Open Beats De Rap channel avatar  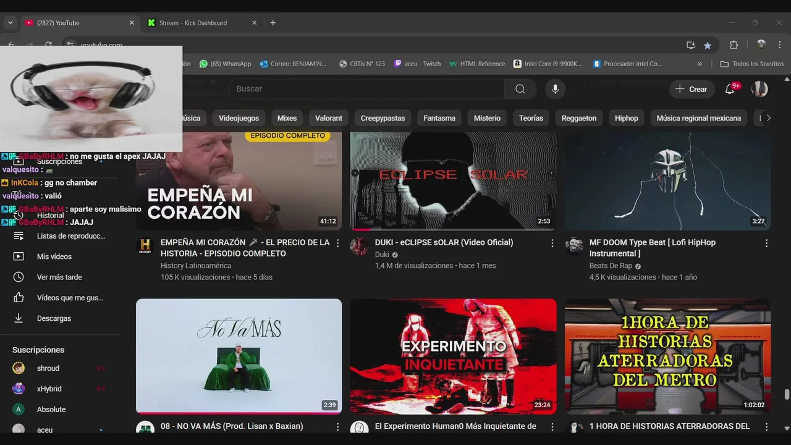click(x=574, y=246)
